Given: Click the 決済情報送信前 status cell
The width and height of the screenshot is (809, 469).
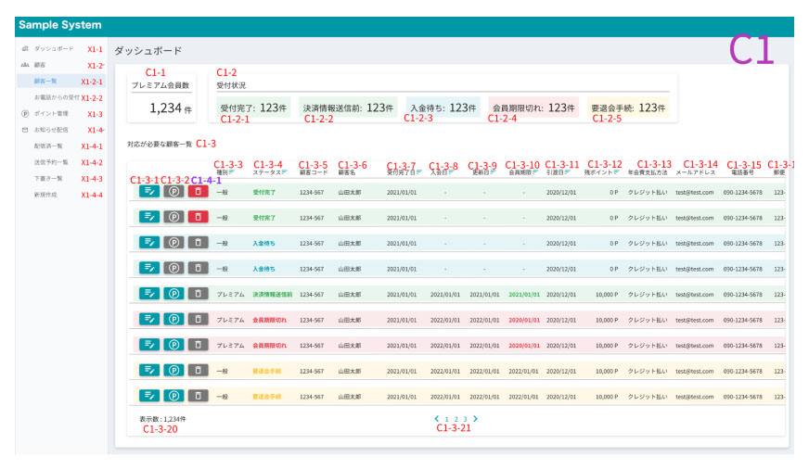Looking at the screenshot, I should [x=273, y=295].
